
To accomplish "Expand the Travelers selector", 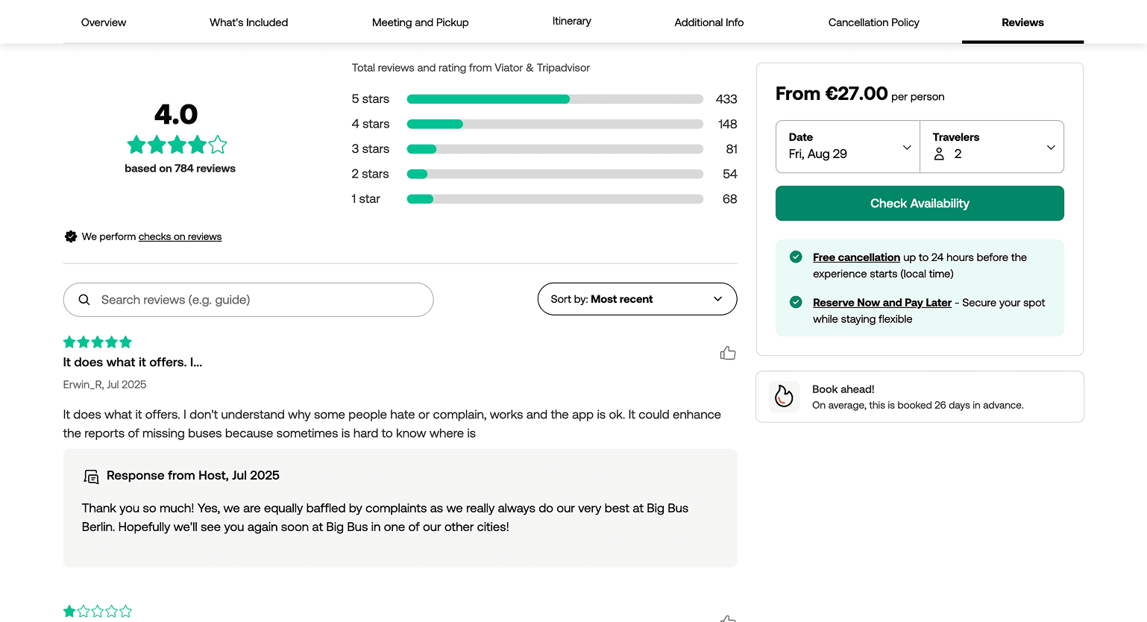I will pyautogui.click(x=992, y=147).
